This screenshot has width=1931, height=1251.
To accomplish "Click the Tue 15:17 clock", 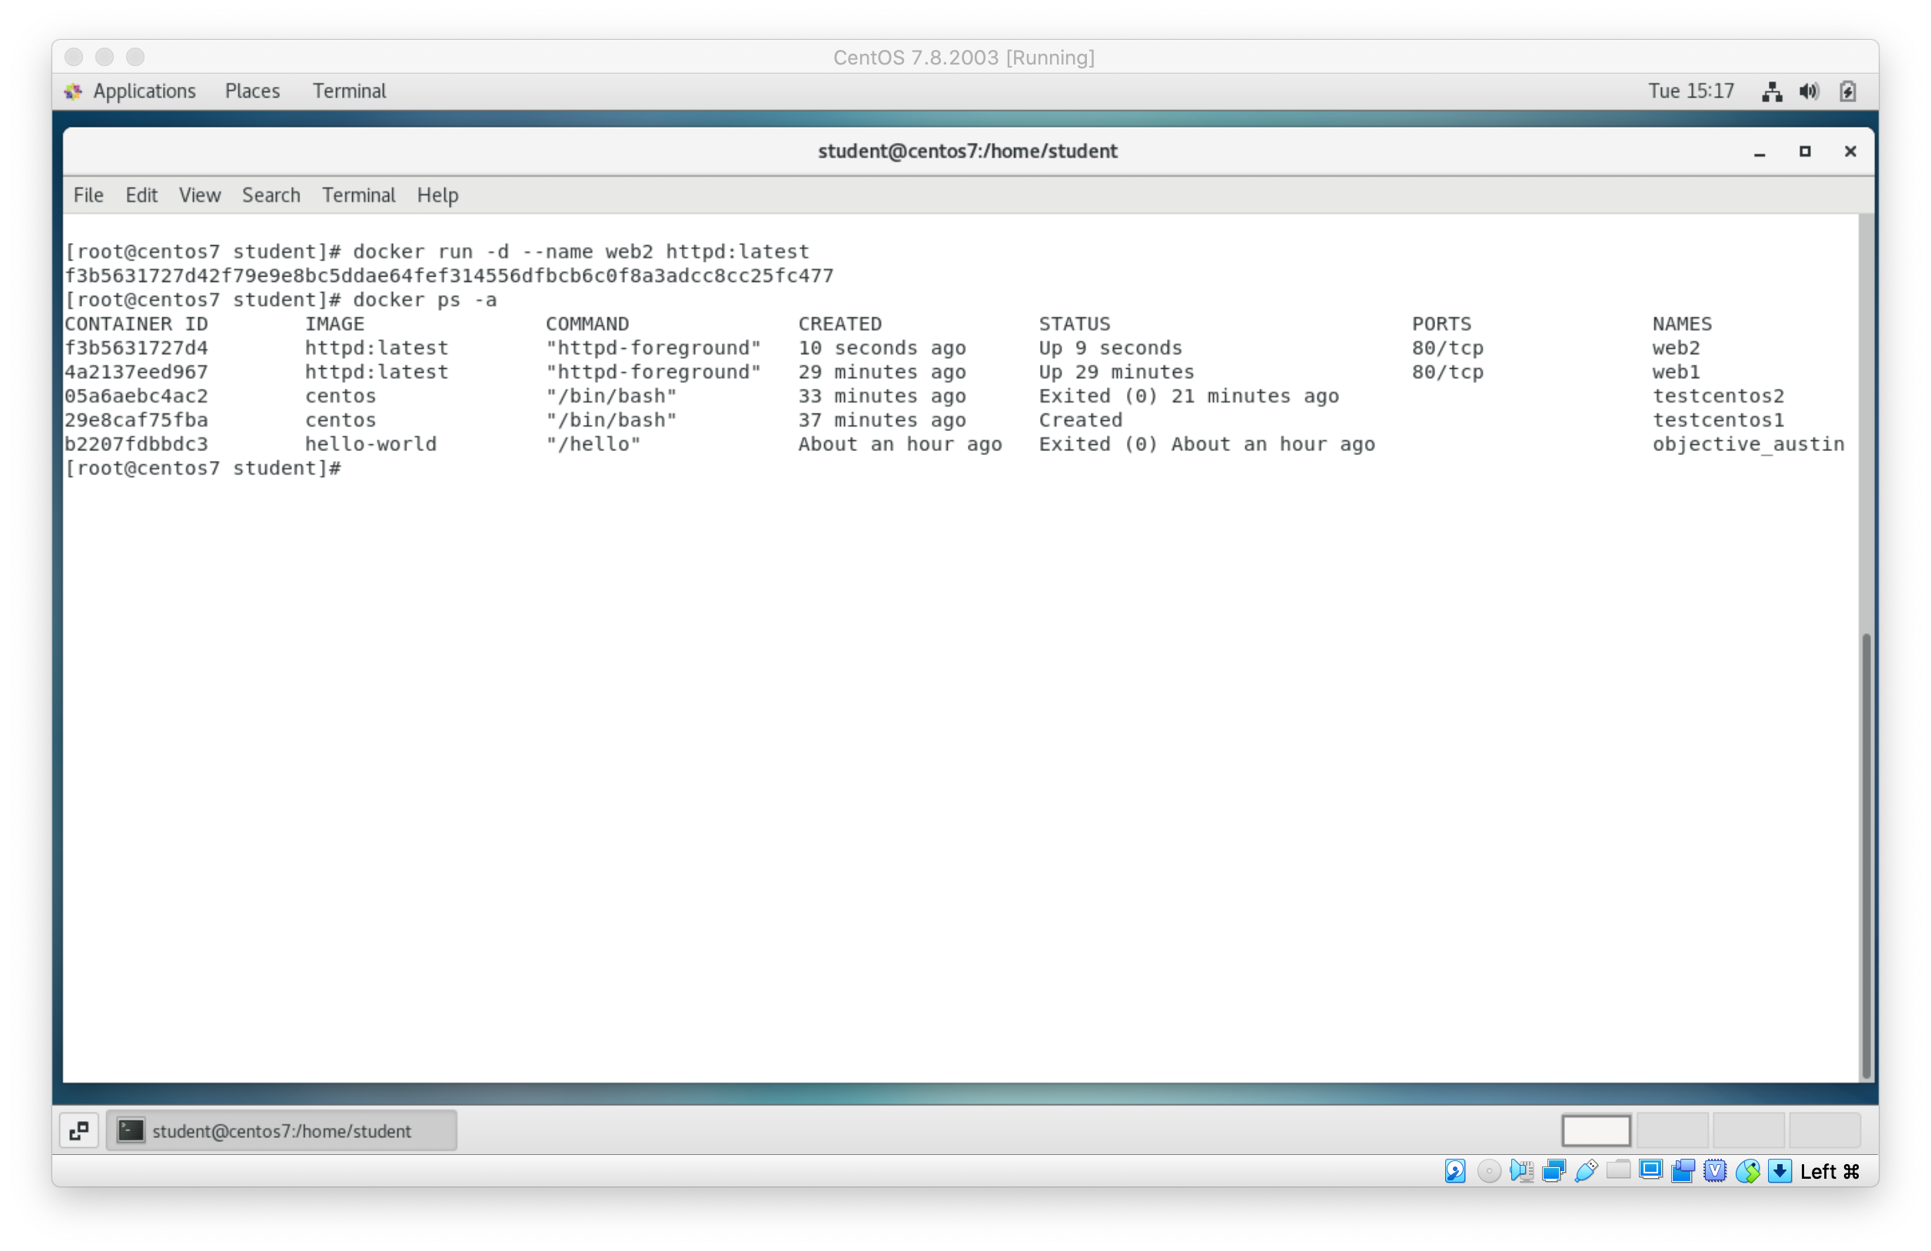I will (1691, 91).
